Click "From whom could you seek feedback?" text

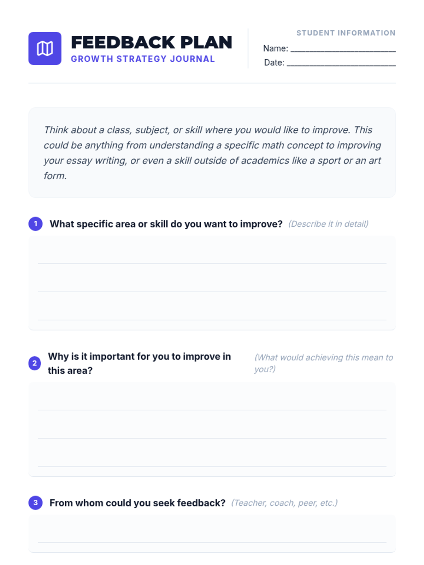tap(137, 503)
